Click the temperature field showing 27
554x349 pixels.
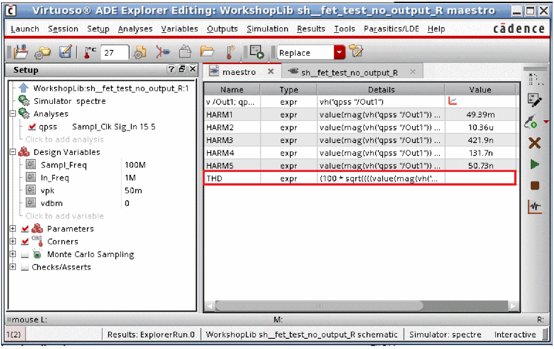tap(114, 53)
